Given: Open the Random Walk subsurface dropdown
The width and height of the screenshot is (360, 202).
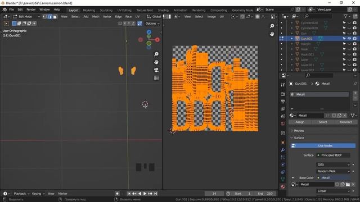Looking at the screenshot, I should pyautogui.click(x=333, y=171).
